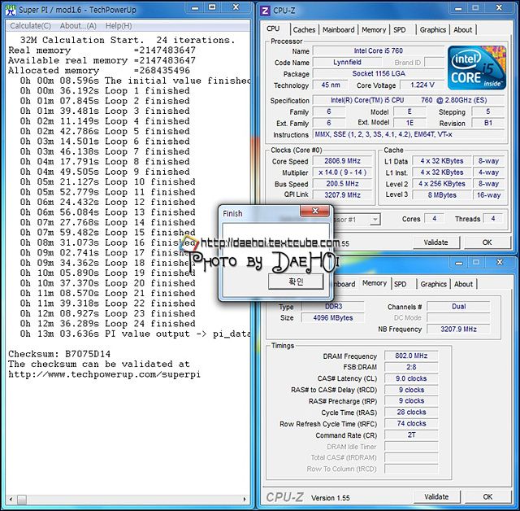Viewport: 520px width, 511px height.
Task: Click the Core Speed value '2806.9 MHz'
Action: point(342,161)
